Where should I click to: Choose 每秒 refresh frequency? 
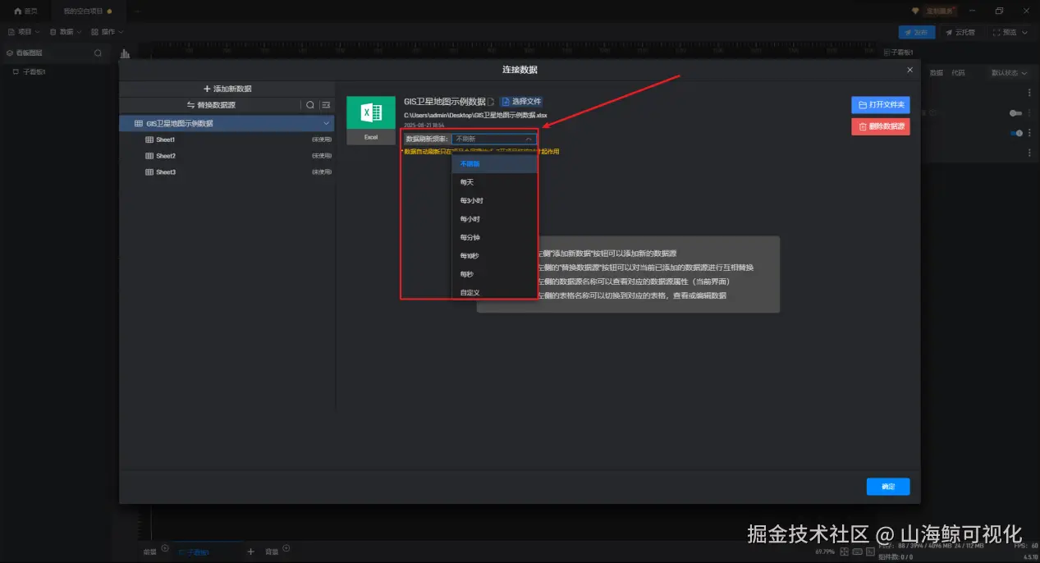495,274
